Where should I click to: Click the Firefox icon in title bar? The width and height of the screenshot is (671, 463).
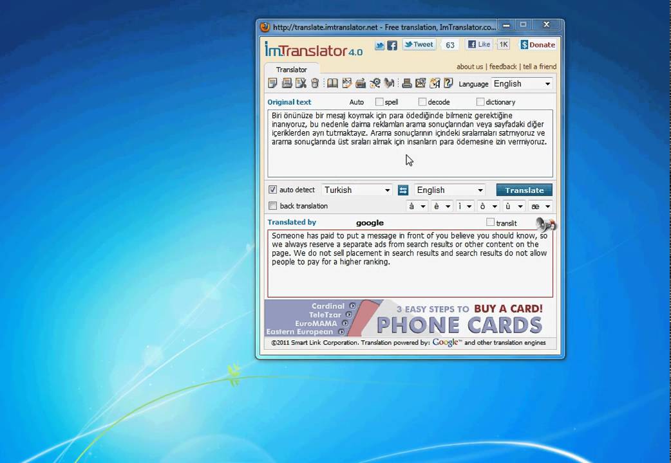(x=265, y=27)
